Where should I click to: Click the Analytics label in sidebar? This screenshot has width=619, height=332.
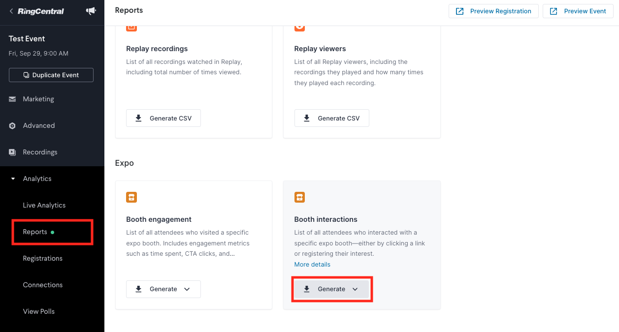[37, 179]
